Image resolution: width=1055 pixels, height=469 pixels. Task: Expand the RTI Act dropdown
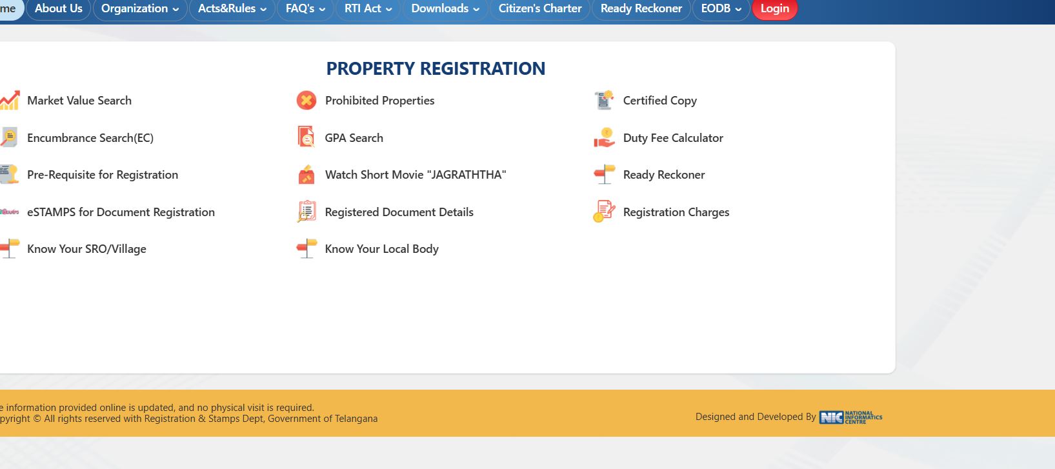coord(368,9)
